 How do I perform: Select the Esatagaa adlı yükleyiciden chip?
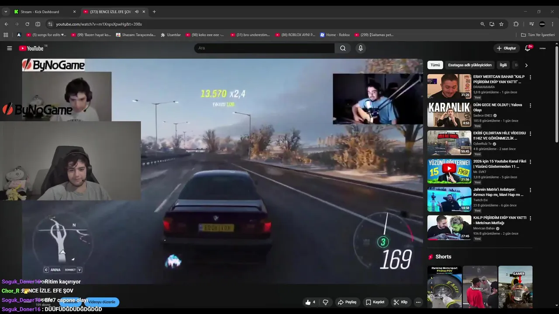pos(470,65)
